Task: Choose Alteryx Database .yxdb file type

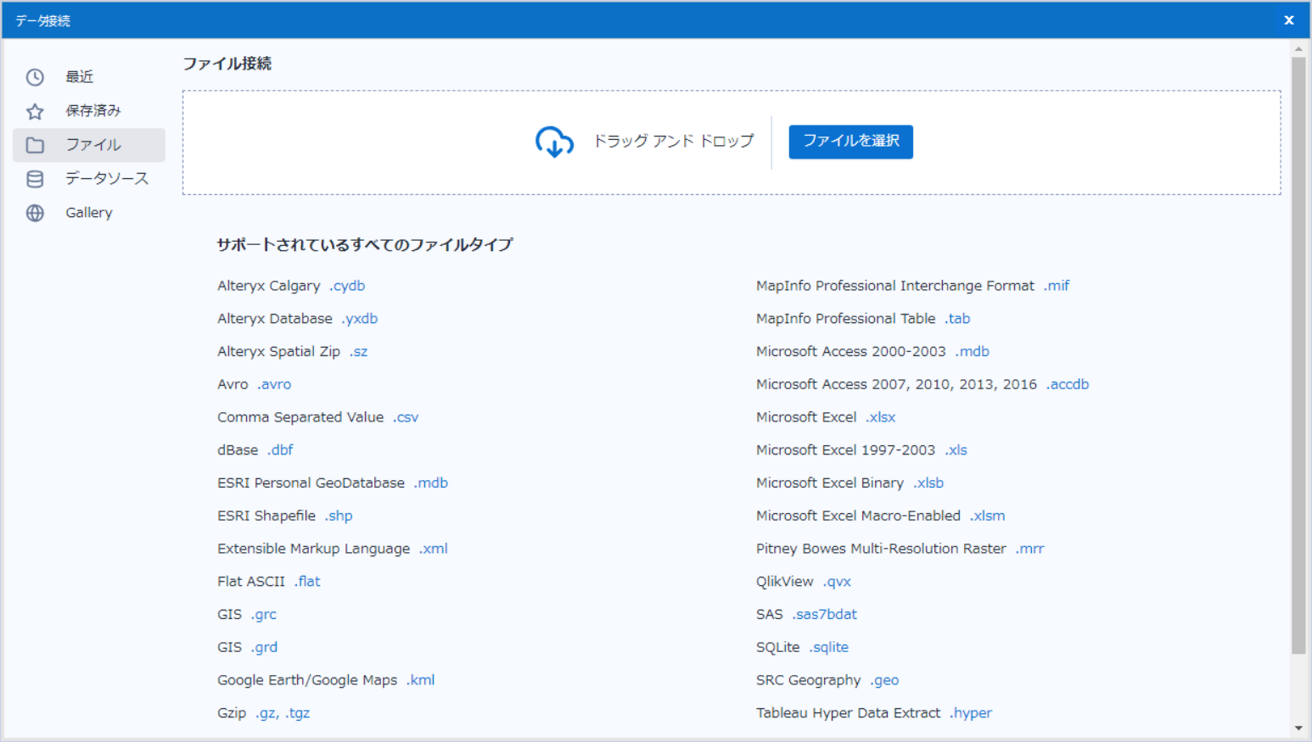Action: (298, 319)
